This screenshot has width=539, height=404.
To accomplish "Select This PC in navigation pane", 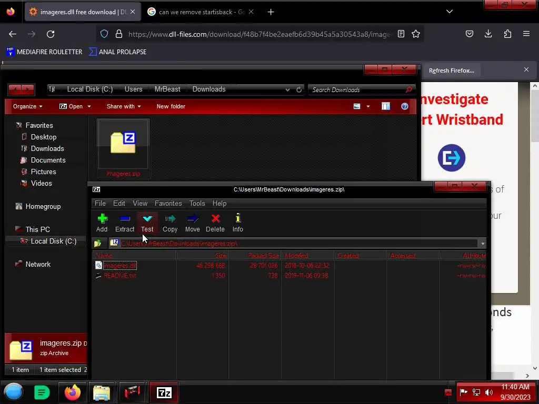I will click(x=37, y=229).
